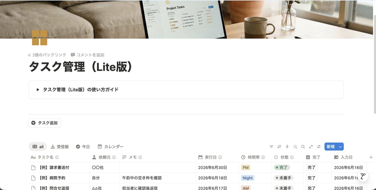
Task: Click 自分 cell in 依頼元 column
Action: click(105, 178)
